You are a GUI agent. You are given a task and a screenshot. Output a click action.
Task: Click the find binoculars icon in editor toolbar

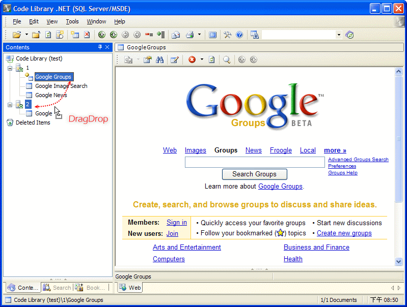click(x=159, y=60)
